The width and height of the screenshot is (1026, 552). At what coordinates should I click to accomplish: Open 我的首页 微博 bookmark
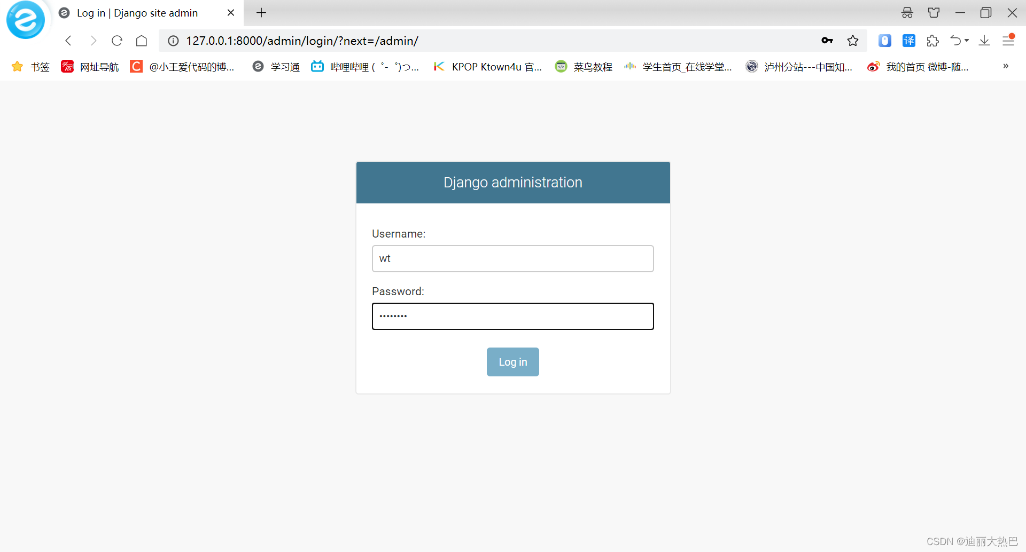(x=918, y=67)
